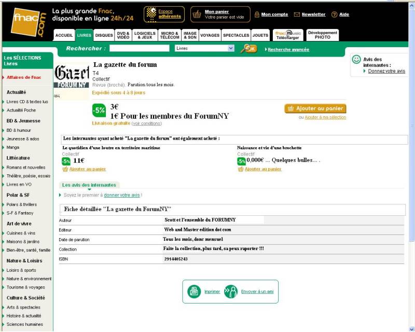This screenshot has height=332, width=415.
Task: Click the -5% badge next to 11€
Action: [x=66, y=161]
